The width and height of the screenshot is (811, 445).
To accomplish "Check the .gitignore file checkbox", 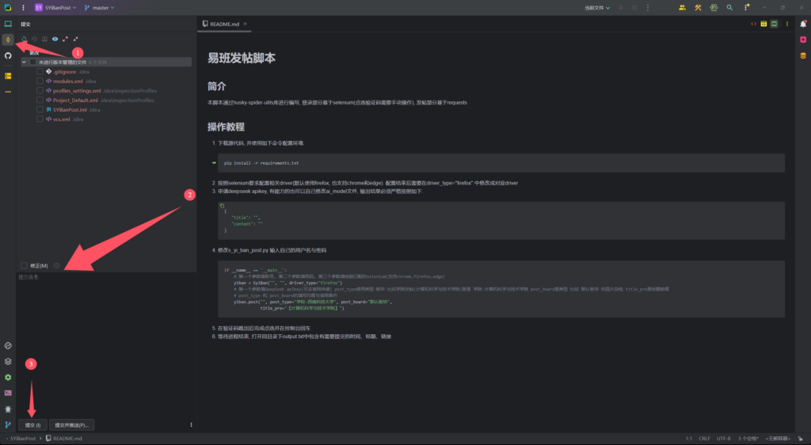I will click(40, 71).
